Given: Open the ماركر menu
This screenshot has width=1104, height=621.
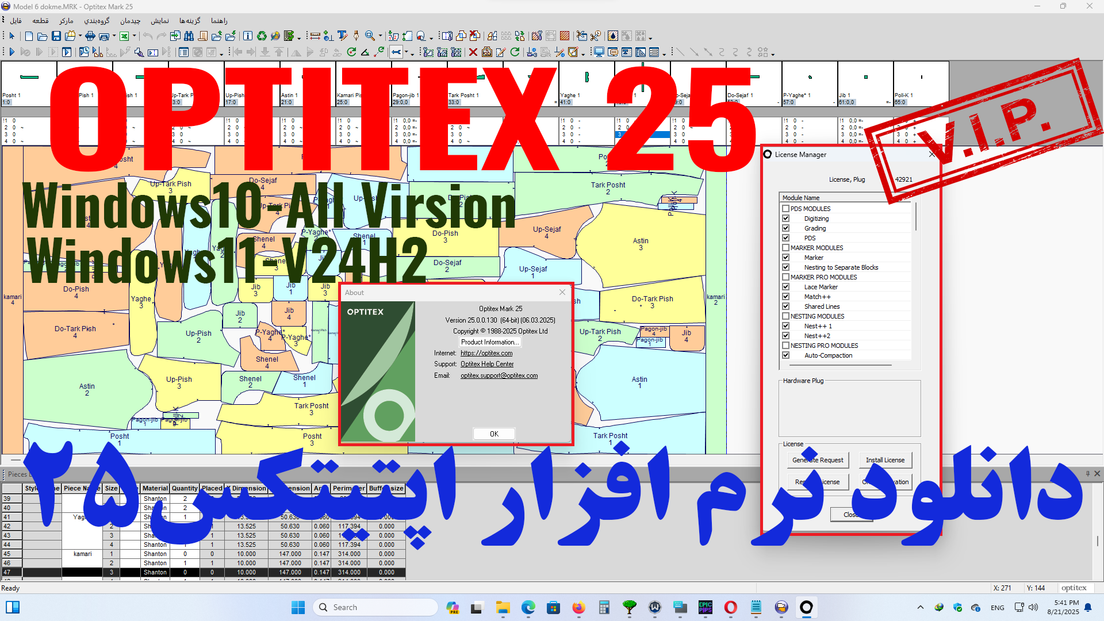Looking at the screenshot, I should pos(67,21).
